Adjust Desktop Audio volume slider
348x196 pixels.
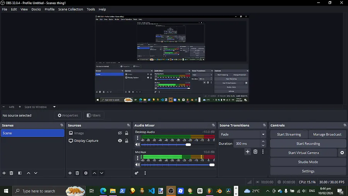click(x=188, y=144)
